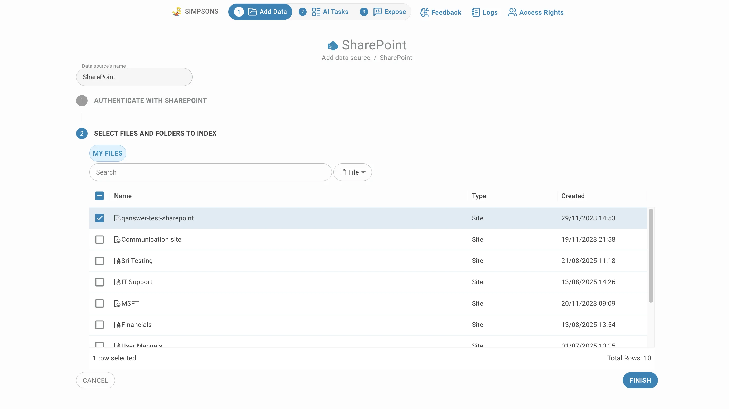Sort the table by Created column

pyautogui.click(x=573, y=196)
